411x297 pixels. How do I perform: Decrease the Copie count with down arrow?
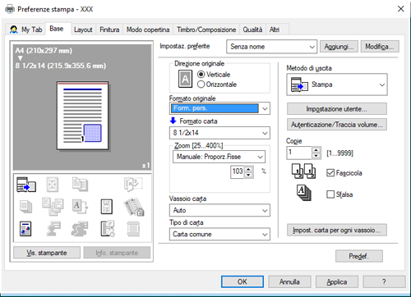pos(316,156)
